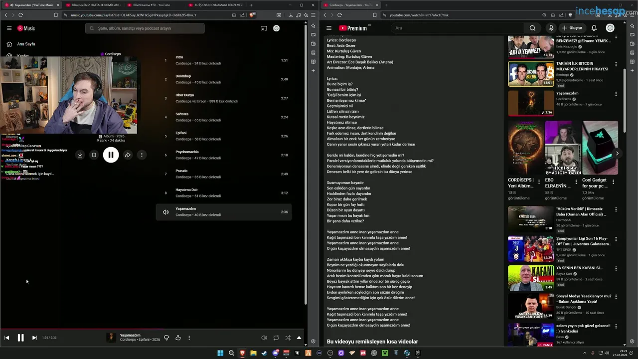Click the Oluştur create button
Image resolution: width=638 pixels, height=359 pixels.
coord(572,28)
